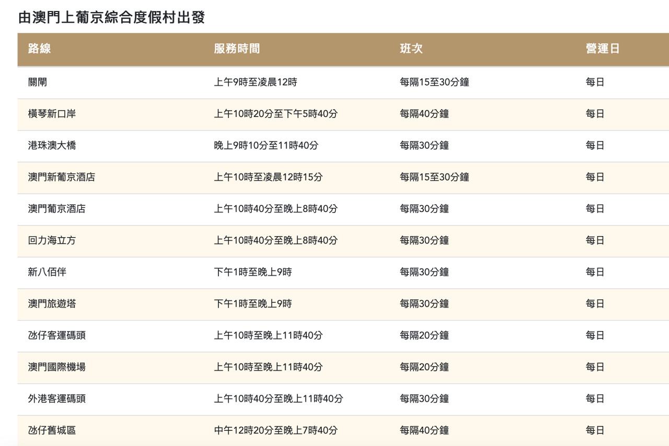This screenshot has height=446, width=669.
Task: Select the route name '橫琴新口岸'
Action: tap(52, 114)
